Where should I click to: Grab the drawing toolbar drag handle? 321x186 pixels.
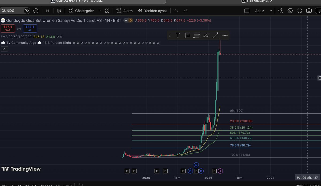point(170,35)
